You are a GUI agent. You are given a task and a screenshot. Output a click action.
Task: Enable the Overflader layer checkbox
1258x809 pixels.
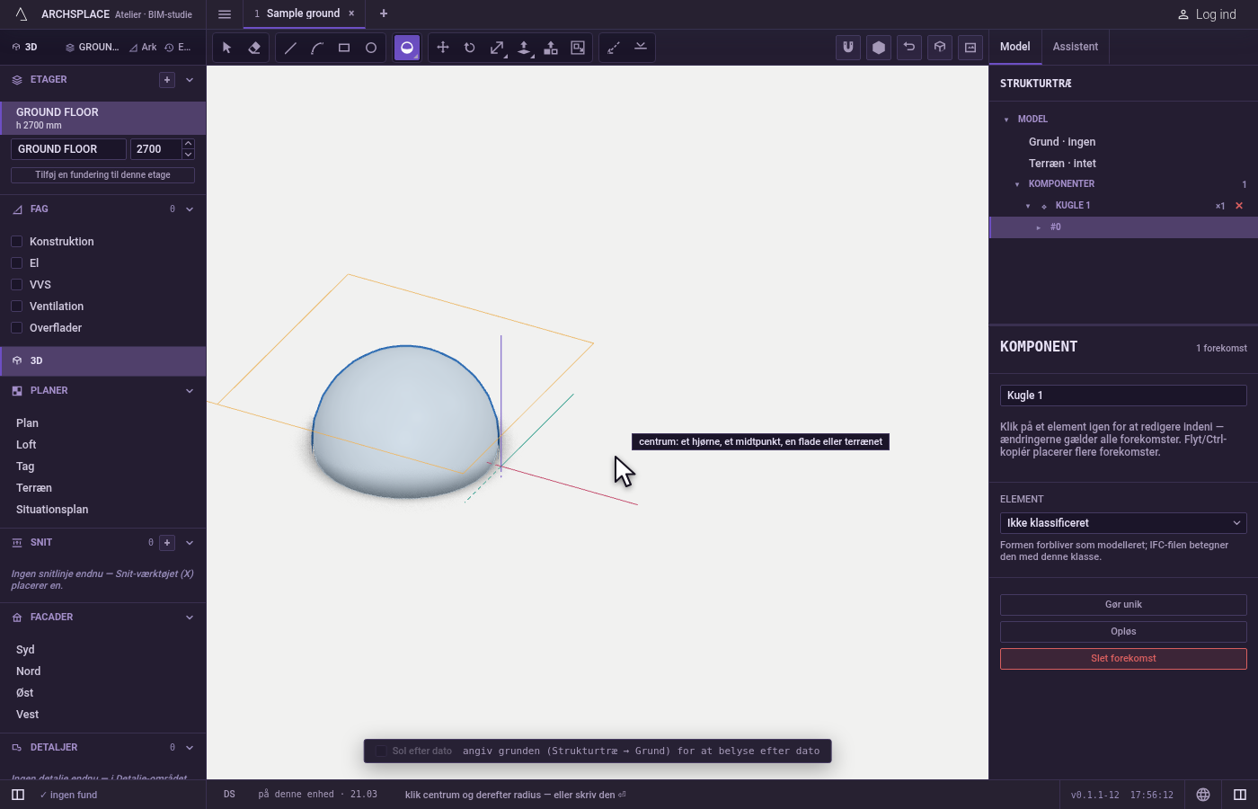pyautogui.click(x=16, y=328)
